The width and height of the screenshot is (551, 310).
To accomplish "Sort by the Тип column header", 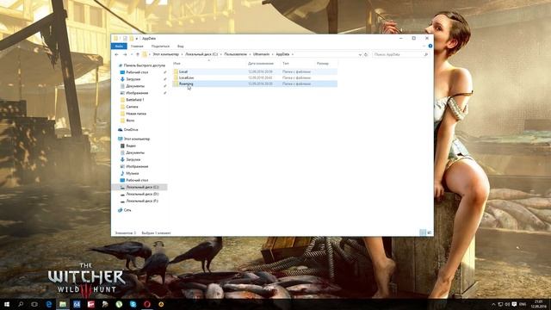I will tap(286, 63).
